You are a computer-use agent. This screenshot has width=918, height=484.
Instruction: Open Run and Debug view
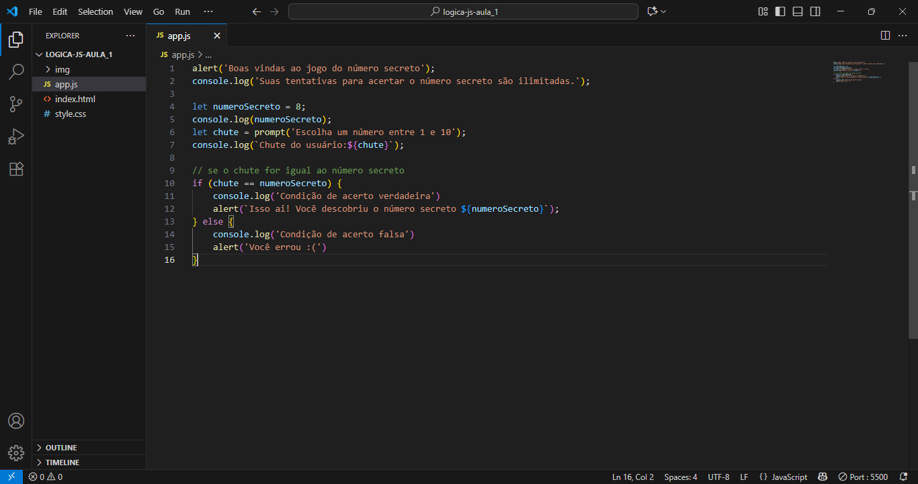click(x=16, y=136)
